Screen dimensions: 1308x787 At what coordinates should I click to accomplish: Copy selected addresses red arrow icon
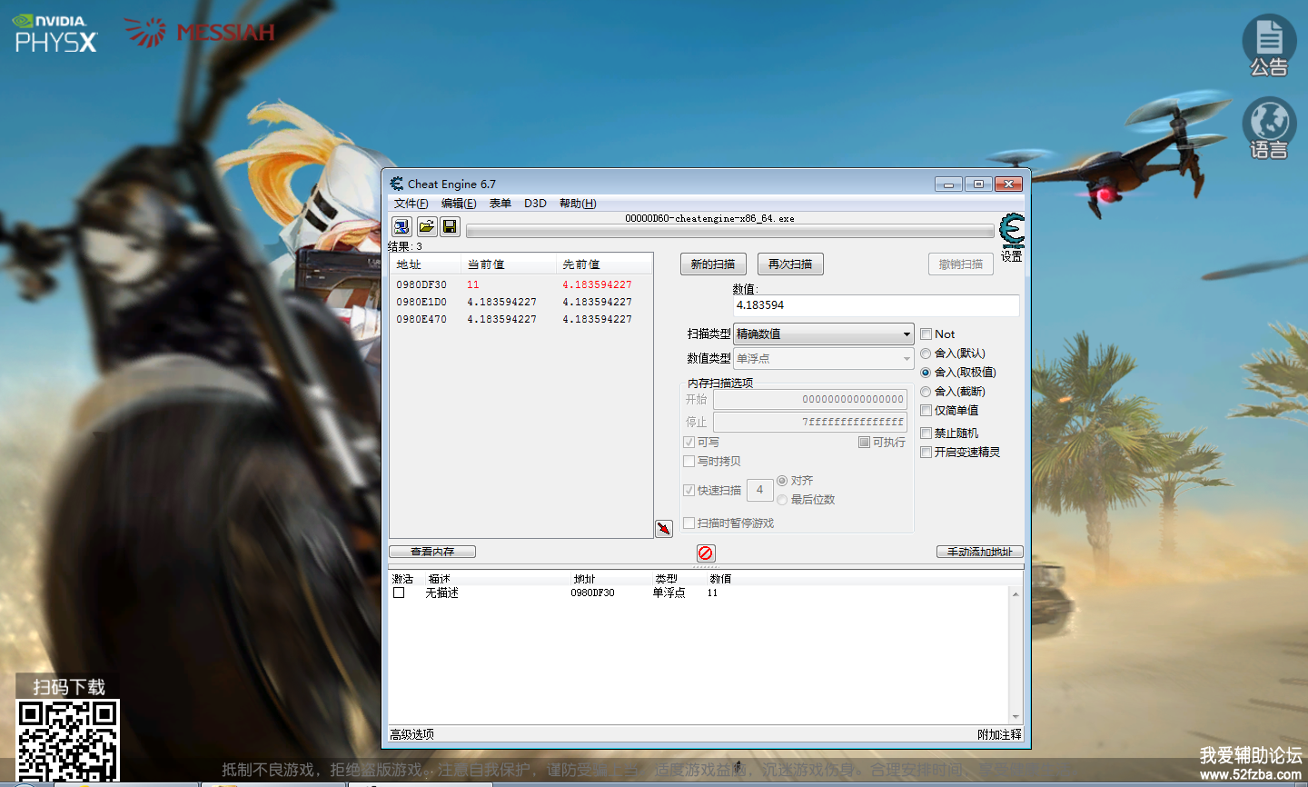pyautogui.click(x=664, y=528)
